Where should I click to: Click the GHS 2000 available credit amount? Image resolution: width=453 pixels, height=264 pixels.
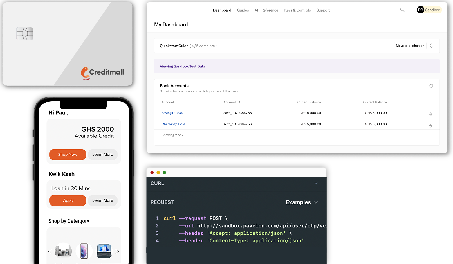coord(98,129)
